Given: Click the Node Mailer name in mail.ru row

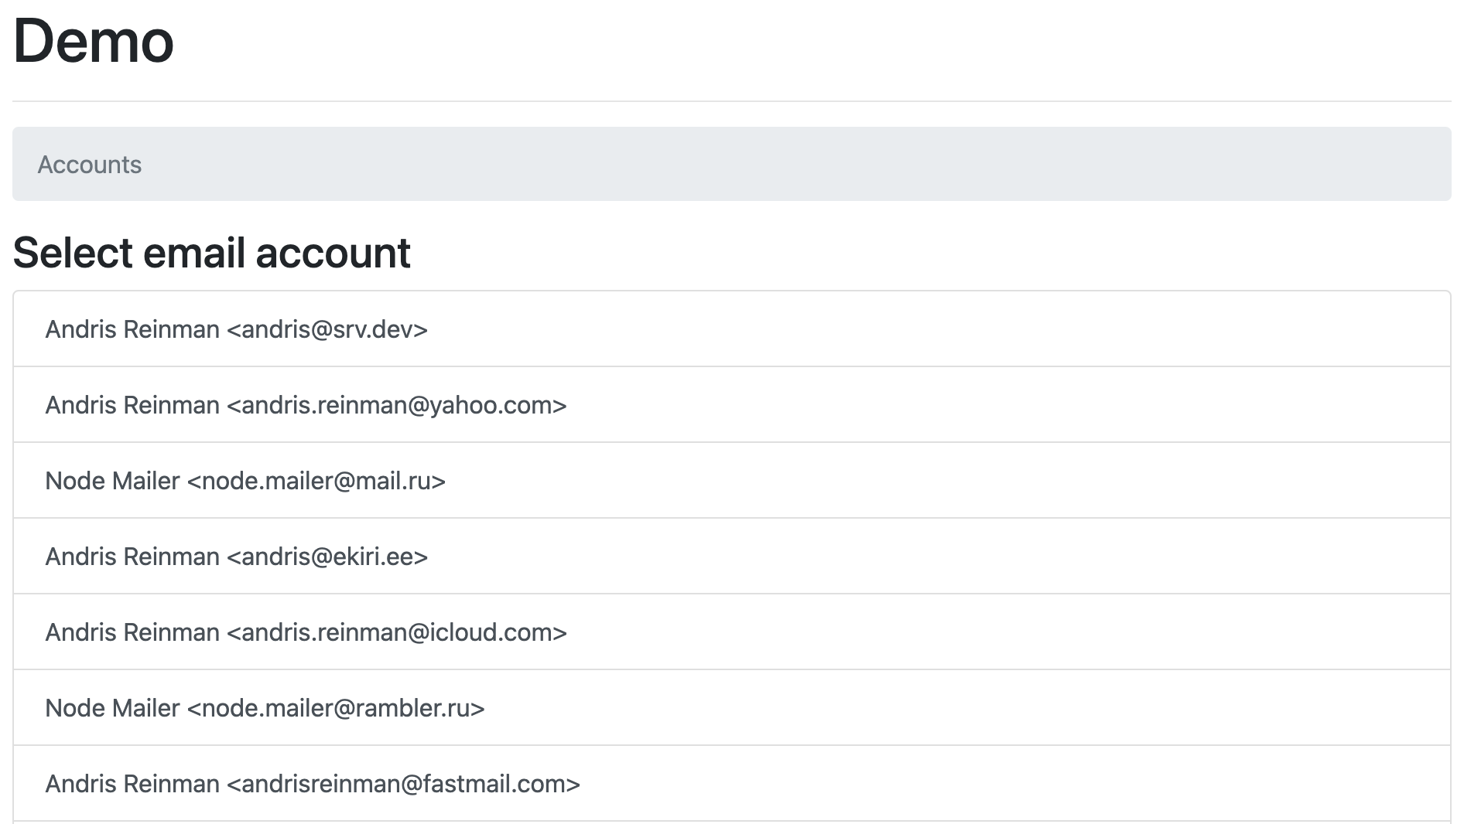Looking at the screenshot, I should (112, 481).
